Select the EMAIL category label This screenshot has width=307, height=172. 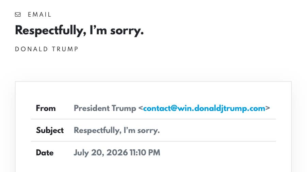[39, 15]
